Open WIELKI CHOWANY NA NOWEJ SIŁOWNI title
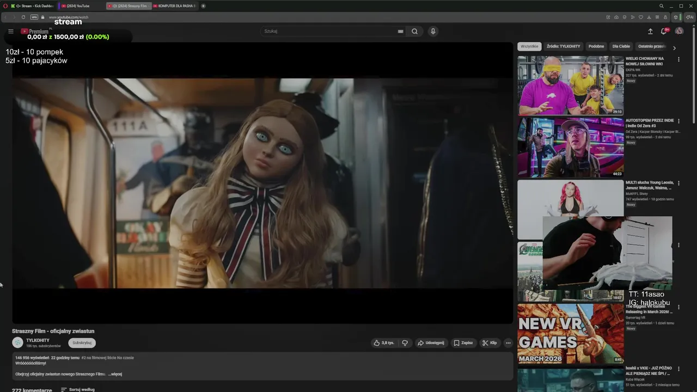This screenshot has height=392, width=697. pos(645,61)
